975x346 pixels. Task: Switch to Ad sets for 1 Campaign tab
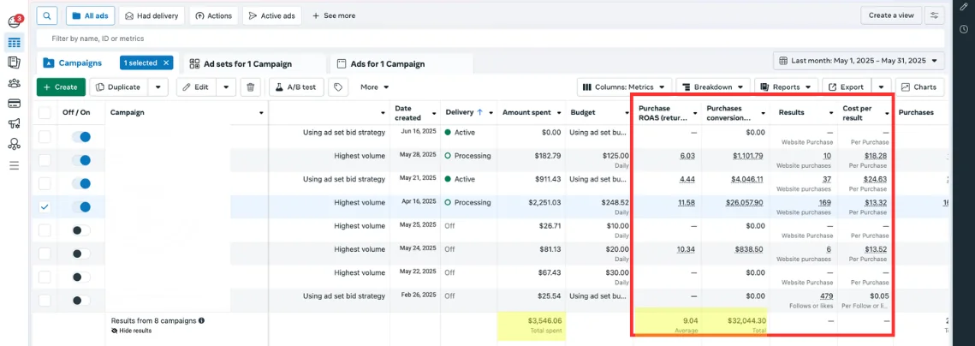click(248, 63)
